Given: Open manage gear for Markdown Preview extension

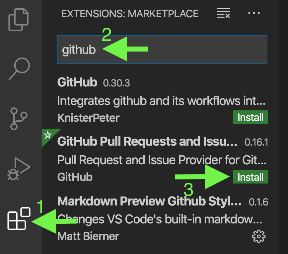Looking at the screenshot, I should [x=258, y=236].
